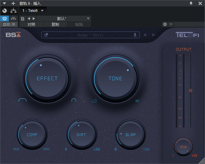Click the 复制 copy button
Image resolution: width=205 pixels, height=164 pixels.
55,24
